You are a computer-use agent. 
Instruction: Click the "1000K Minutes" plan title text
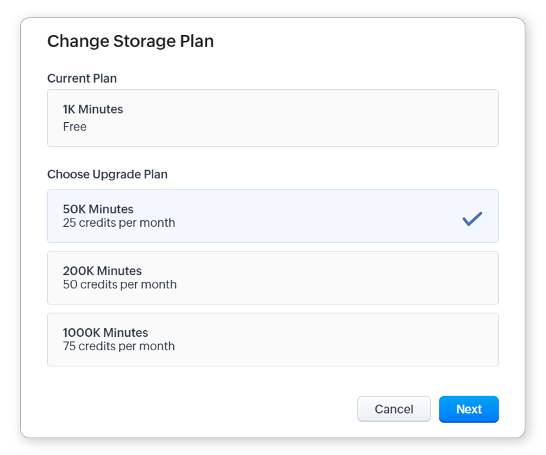click(105, 333)
